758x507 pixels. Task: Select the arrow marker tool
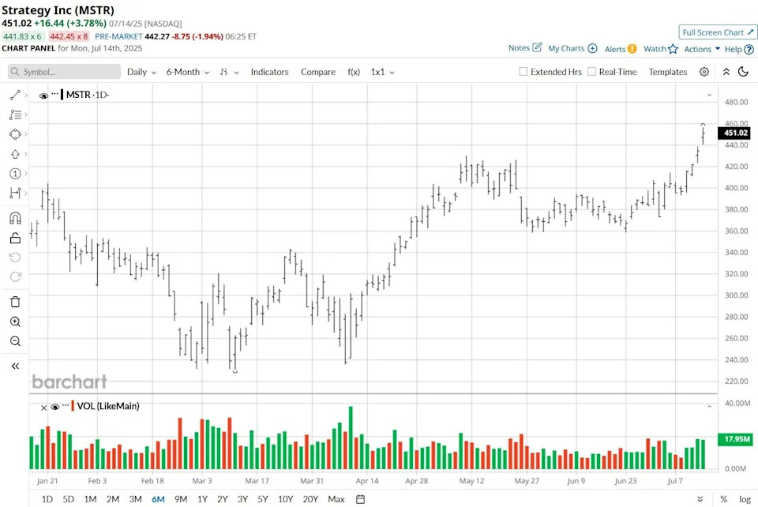point(15,154)
